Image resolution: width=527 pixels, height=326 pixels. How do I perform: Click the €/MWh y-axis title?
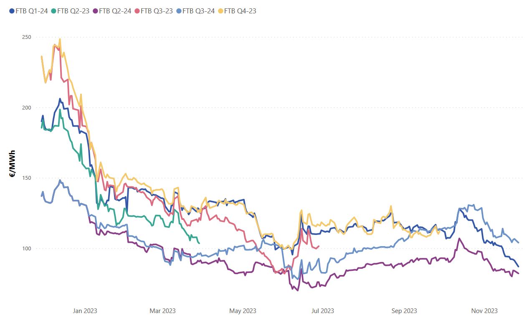13,163
